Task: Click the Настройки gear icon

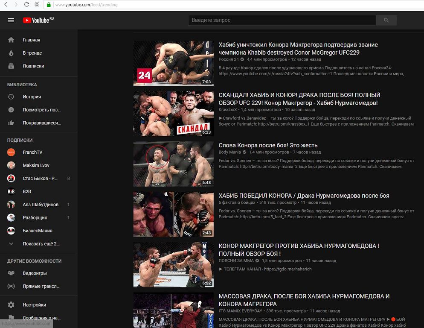Action: tap(11, 305)
